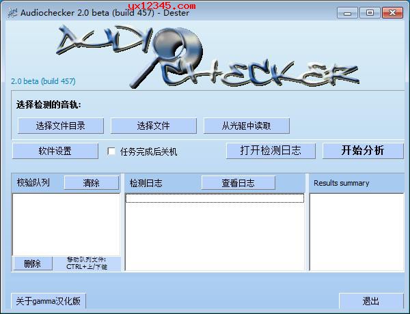Image resolution: width=410 pixels, height=314 pixels.
Task: Click the 'Results summary' header label
Action: [341, 183]
